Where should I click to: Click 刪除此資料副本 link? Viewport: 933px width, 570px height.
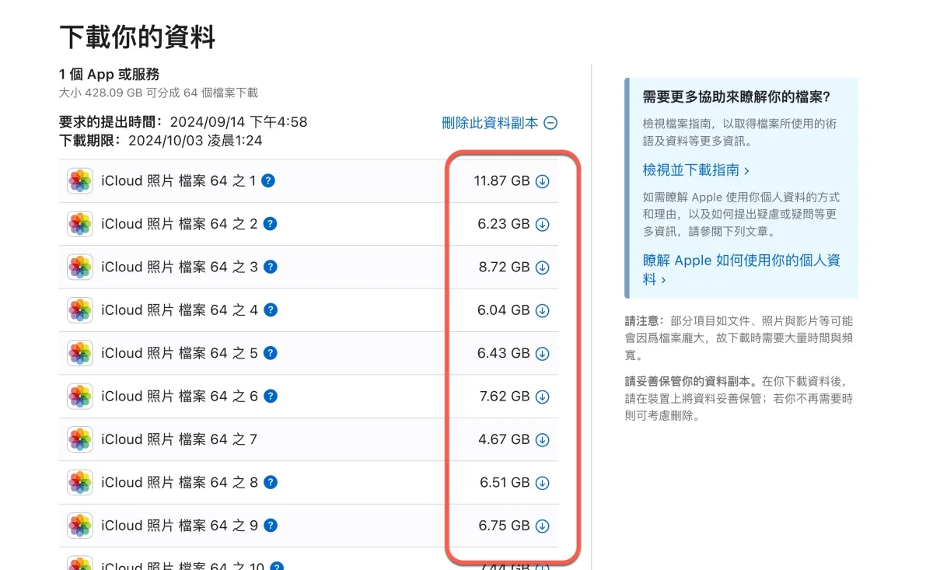pos(499,123)
